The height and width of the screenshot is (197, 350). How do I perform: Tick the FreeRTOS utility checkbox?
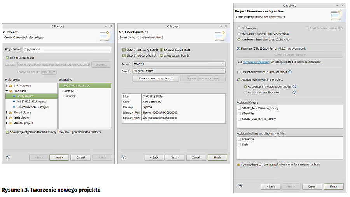(239, 139)
